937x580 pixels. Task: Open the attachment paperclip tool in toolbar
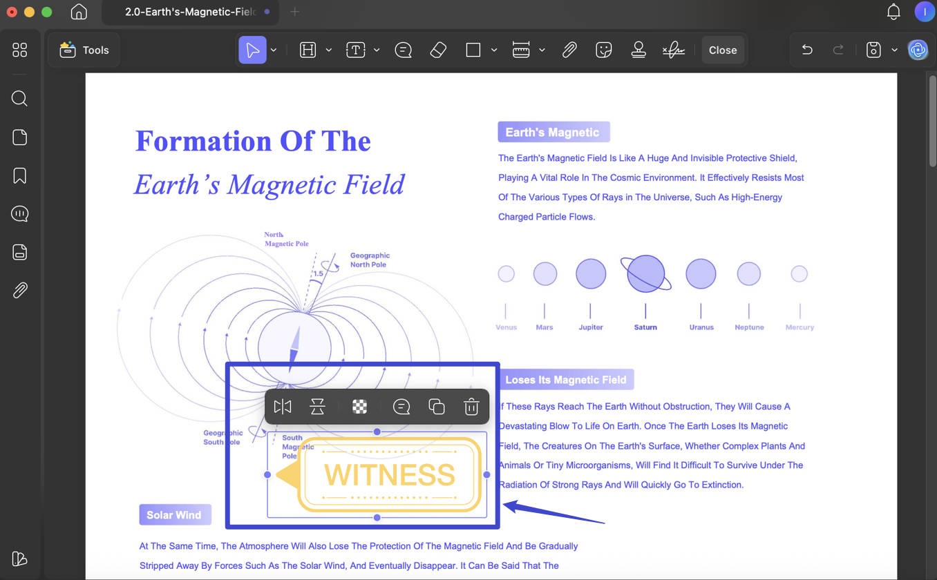coord(569,50)
